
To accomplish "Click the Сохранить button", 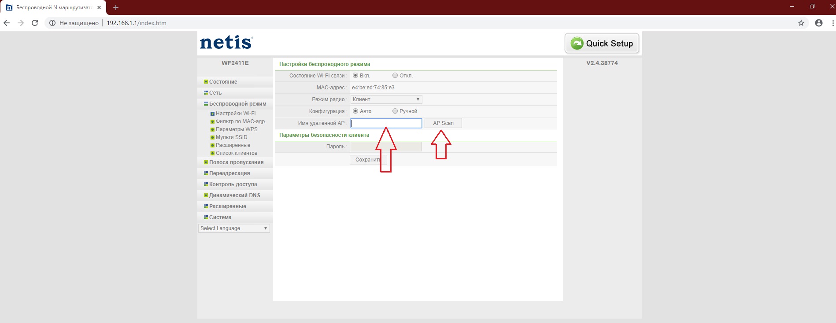I will [x=368, y=160].
